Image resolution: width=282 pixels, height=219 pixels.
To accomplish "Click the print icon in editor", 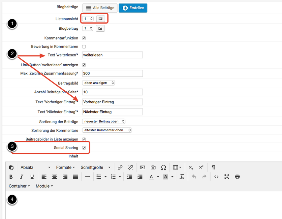I will click(237, 177).
